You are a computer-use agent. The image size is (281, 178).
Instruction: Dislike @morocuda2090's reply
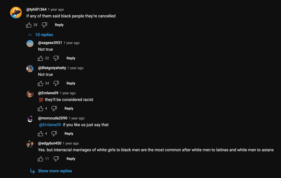(x=54, y=133)
